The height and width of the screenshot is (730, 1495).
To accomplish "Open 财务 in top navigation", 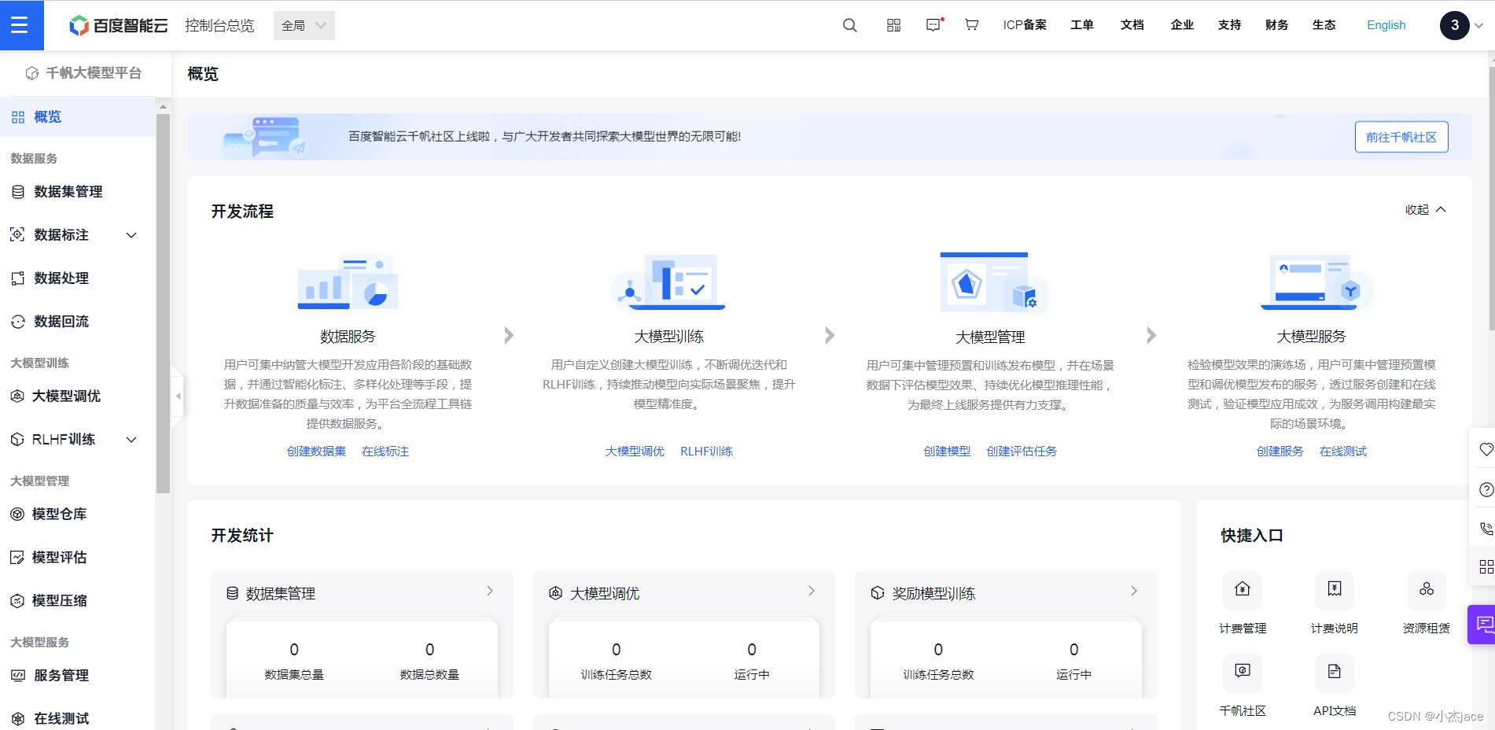I will (1276, 25).
